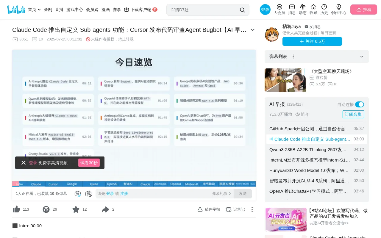This screenshot has width=381, height=238.
Task: Click the 登录 avatar button
Action: point(265,10)
